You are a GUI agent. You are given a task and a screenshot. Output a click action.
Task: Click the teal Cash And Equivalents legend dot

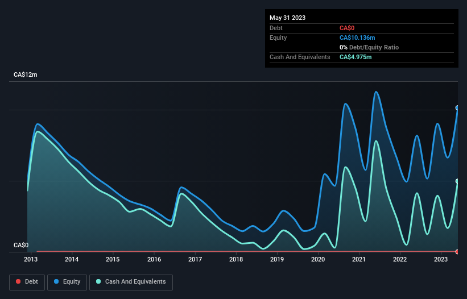pyautogui.click(x=98, y=281)
